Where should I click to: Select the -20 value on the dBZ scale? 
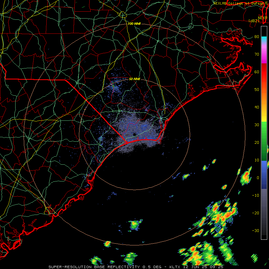tap(256, 213)
